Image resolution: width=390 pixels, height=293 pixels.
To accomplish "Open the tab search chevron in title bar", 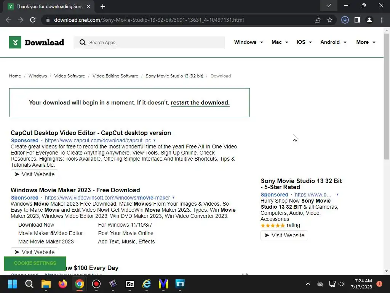I will [x=329, y=5].
